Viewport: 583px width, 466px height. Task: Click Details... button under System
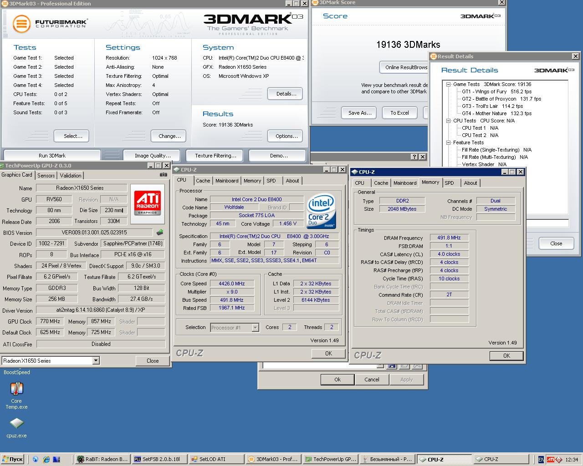point(285,94)
